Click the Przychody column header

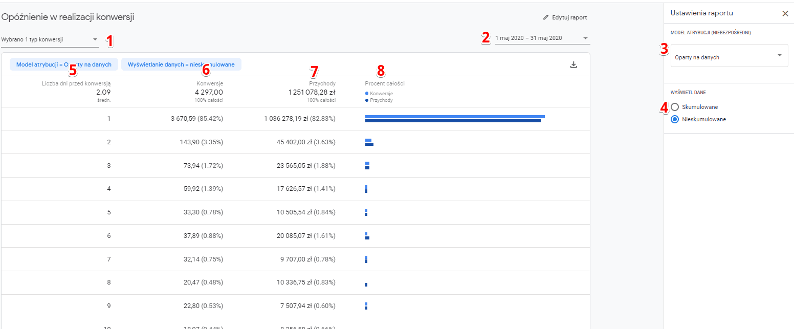pyautogui.click(x=322, y=83)
